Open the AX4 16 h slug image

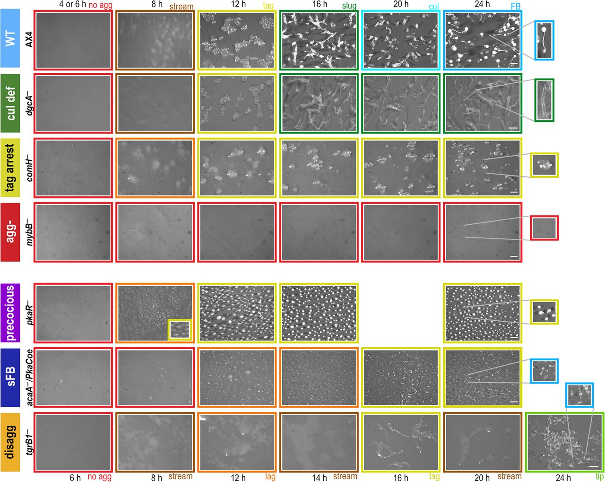pyautogui.click(x=319, y=40)
